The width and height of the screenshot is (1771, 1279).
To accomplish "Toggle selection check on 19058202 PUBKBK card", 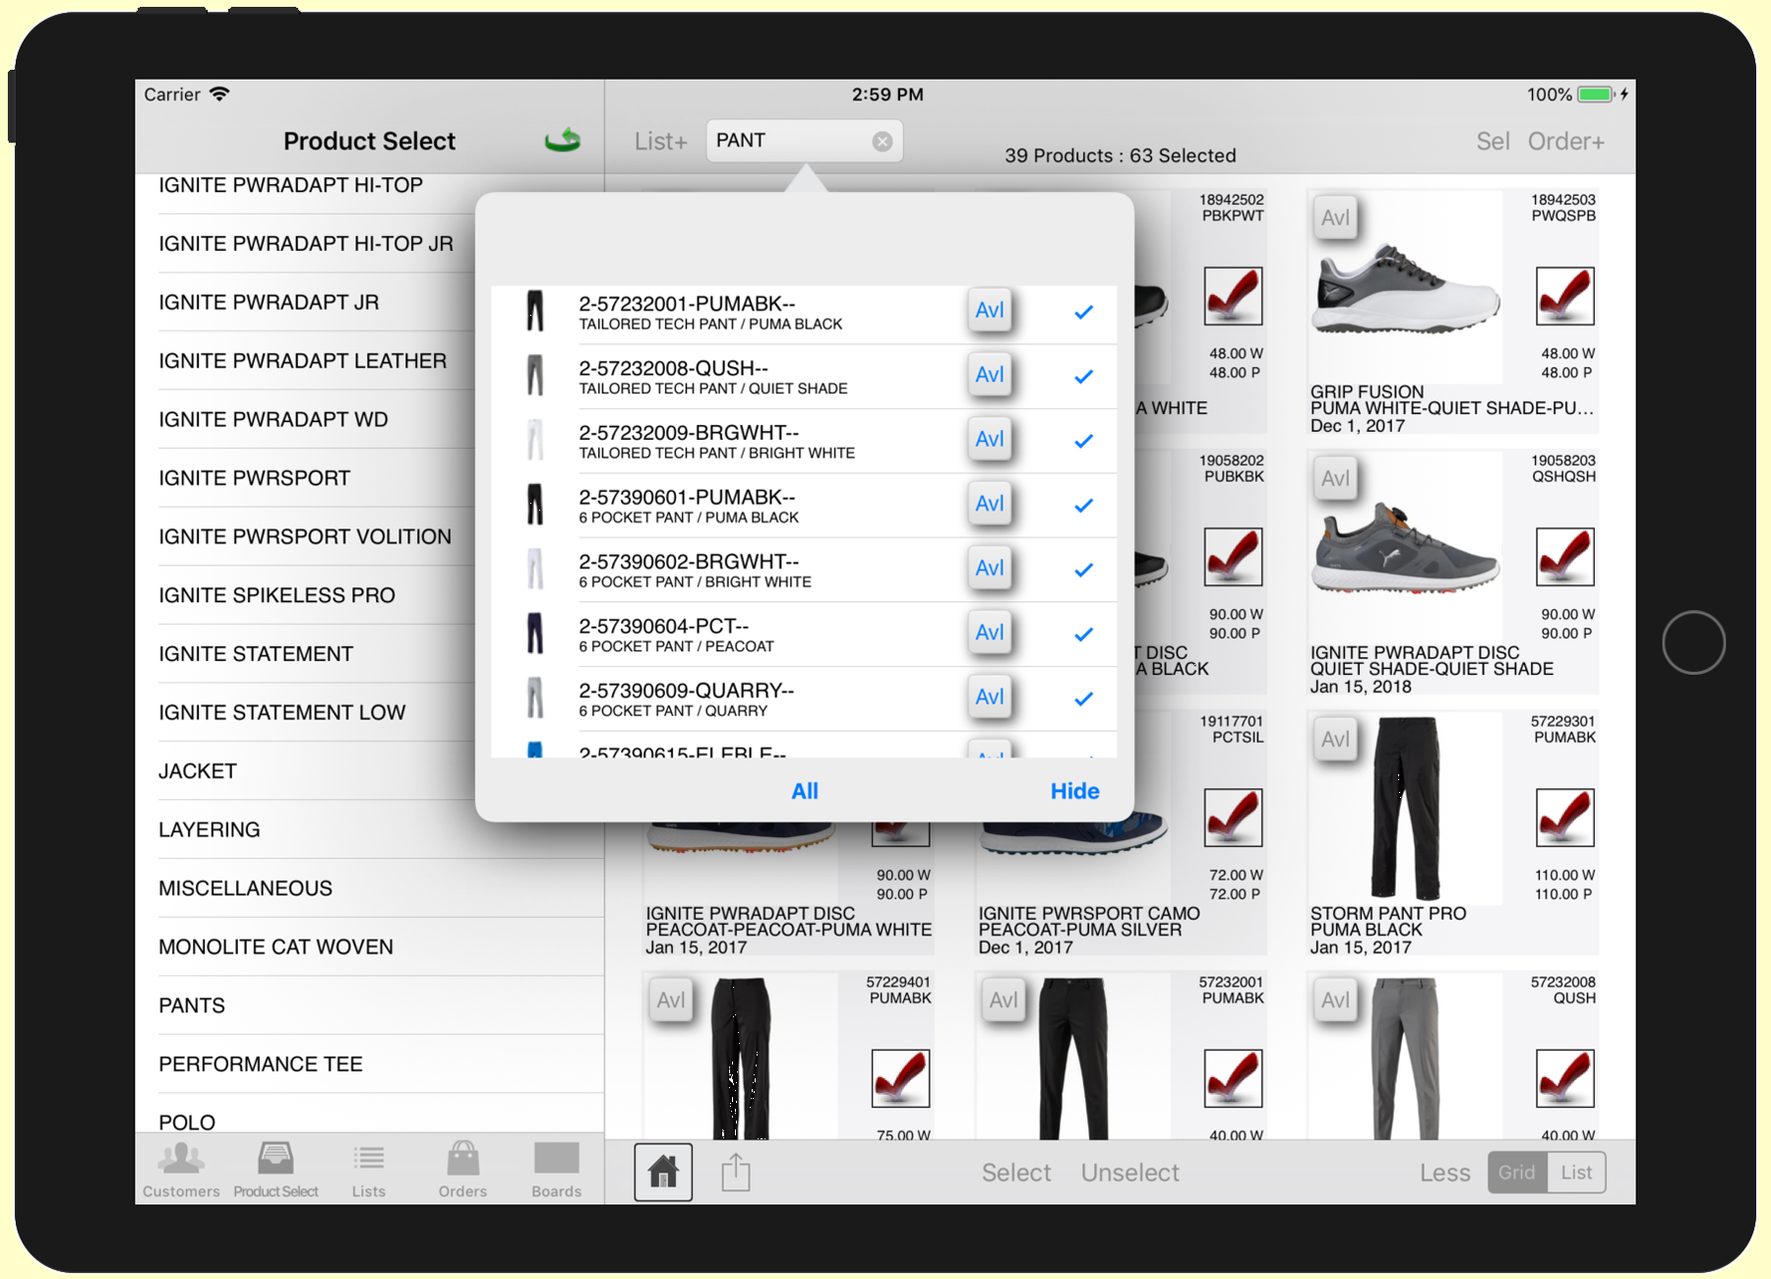I will pos(1233,557).
